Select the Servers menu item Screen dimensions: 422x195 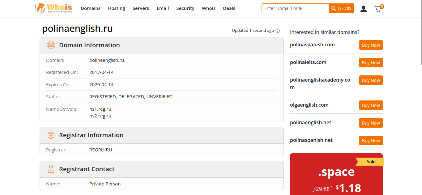tap(141, 8)
